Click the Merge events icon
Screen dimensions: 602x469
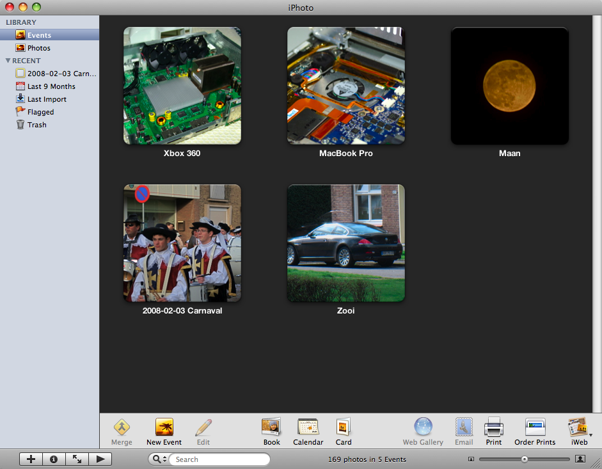coord(122,427)
